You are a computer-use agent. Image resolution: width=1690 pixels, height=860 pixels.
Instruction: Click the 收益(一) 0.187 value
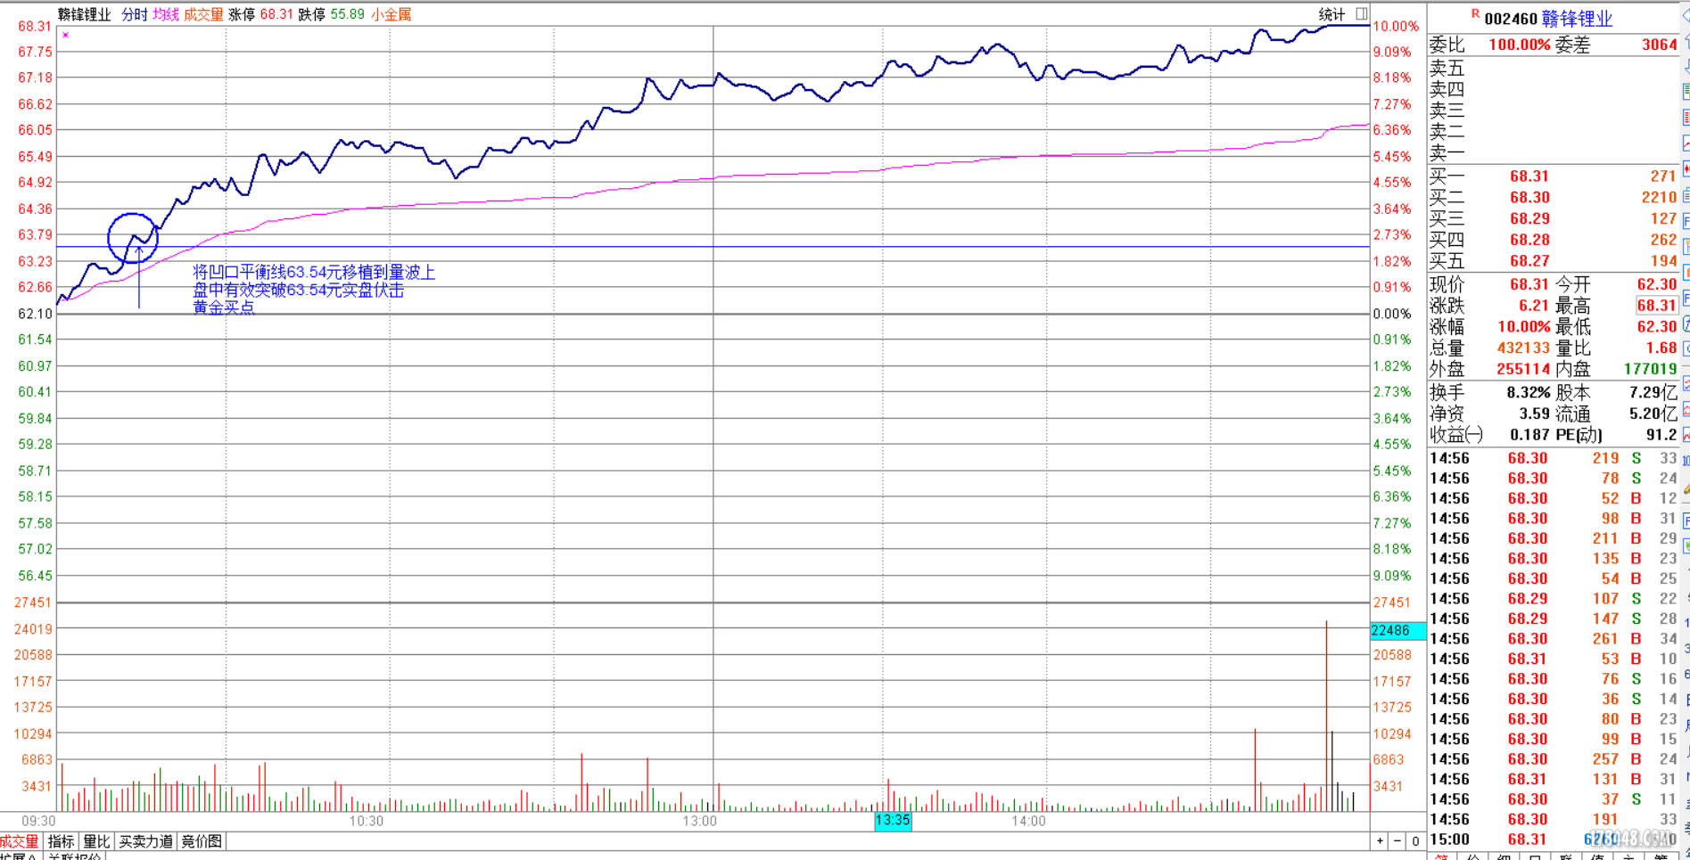(x=1529, y=435)
